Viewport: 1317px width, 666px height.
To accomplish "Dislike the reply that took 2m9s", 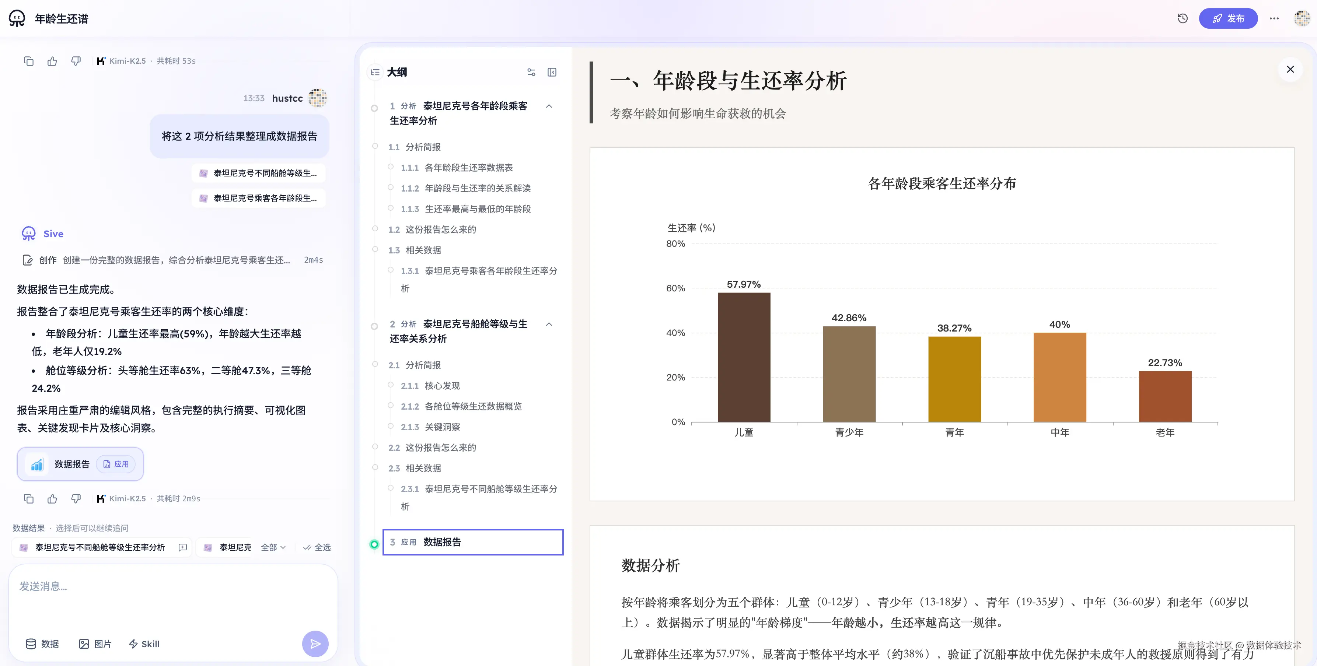I will point(76,498).
